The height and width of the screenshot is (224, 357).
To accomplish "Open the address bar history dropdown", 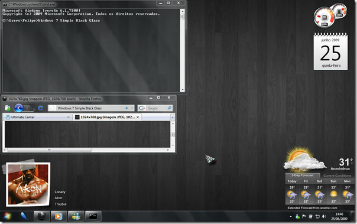I will [132, 108].
